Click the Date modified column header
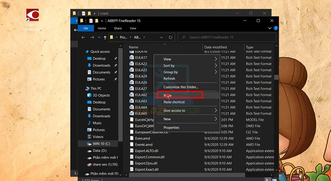This screenshot has height=181, width=331. [216, 47]
